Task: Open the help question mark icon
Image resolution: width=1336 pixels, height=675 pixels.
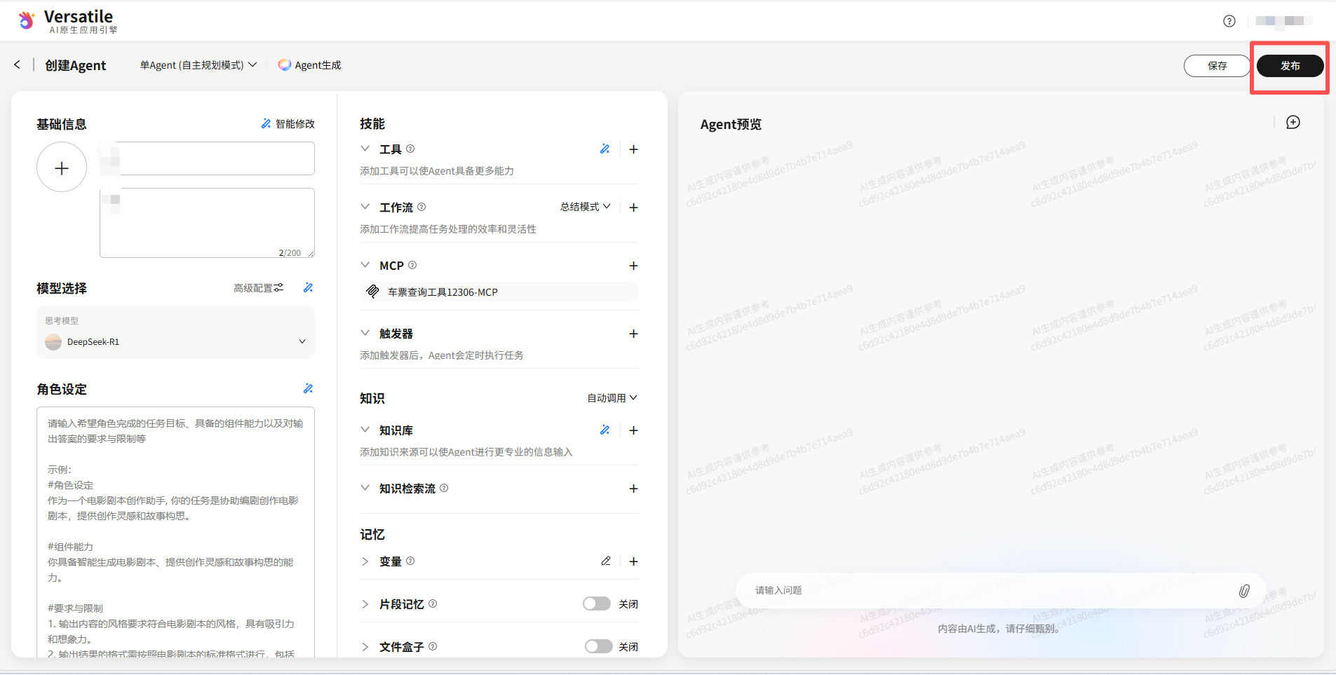Action: (x=1229, y=21)
